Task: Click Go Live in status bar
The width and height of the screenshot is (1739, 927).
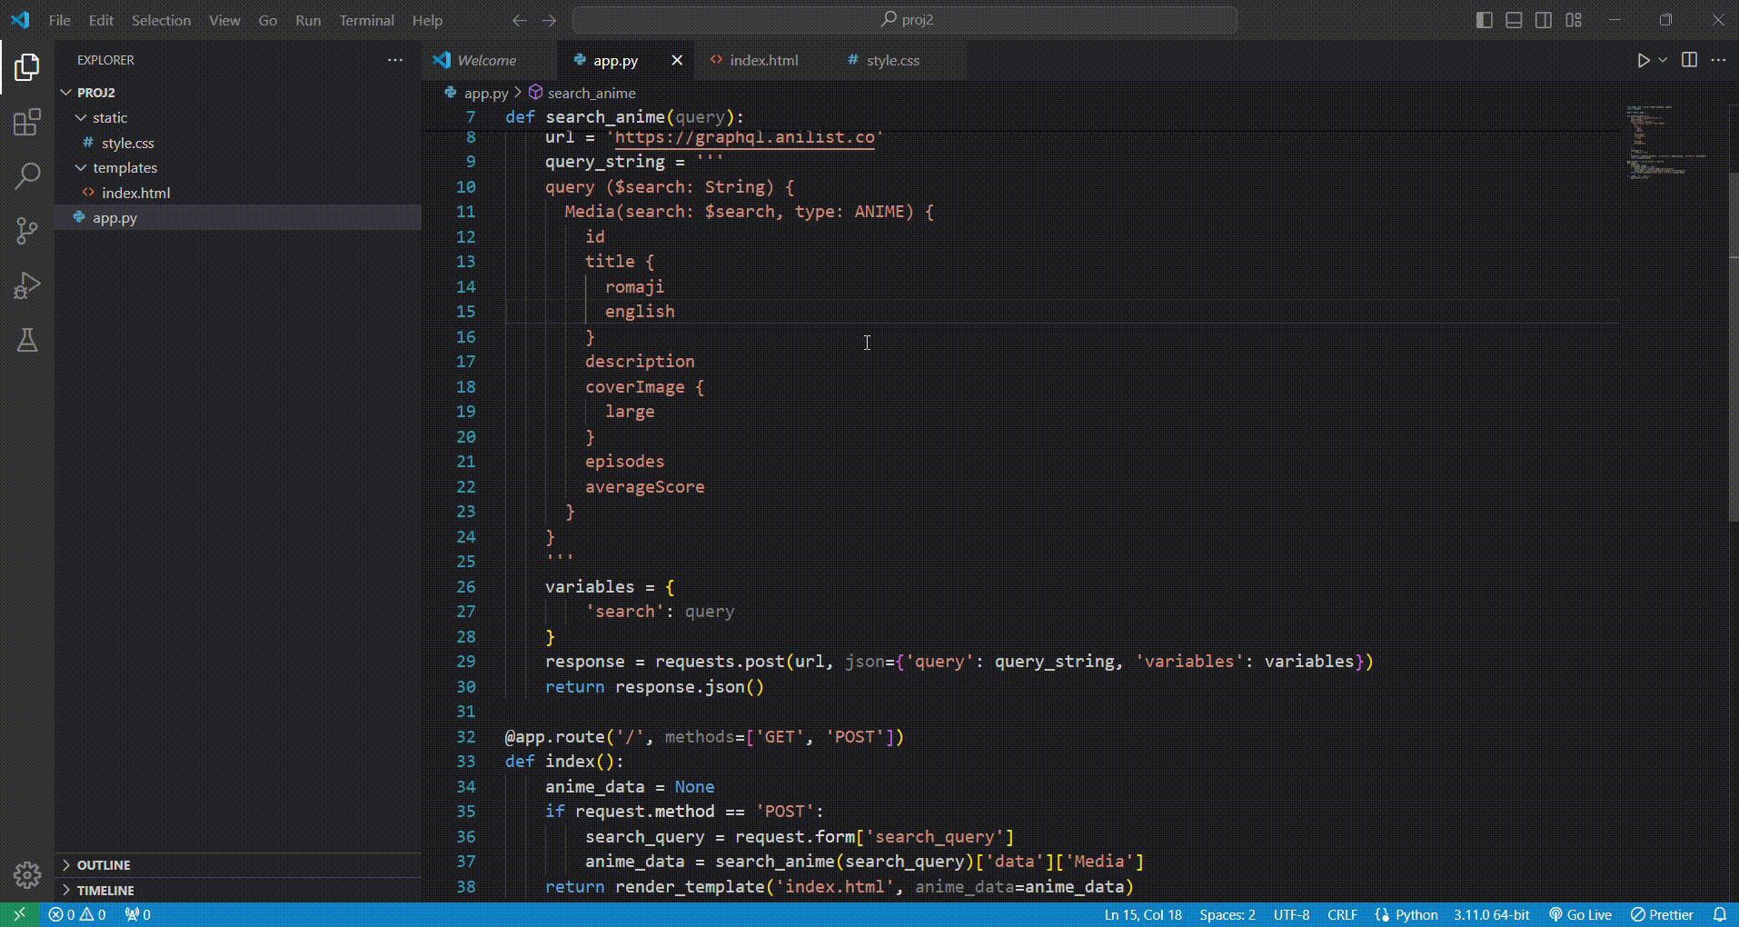Action: coord(1581,914)
